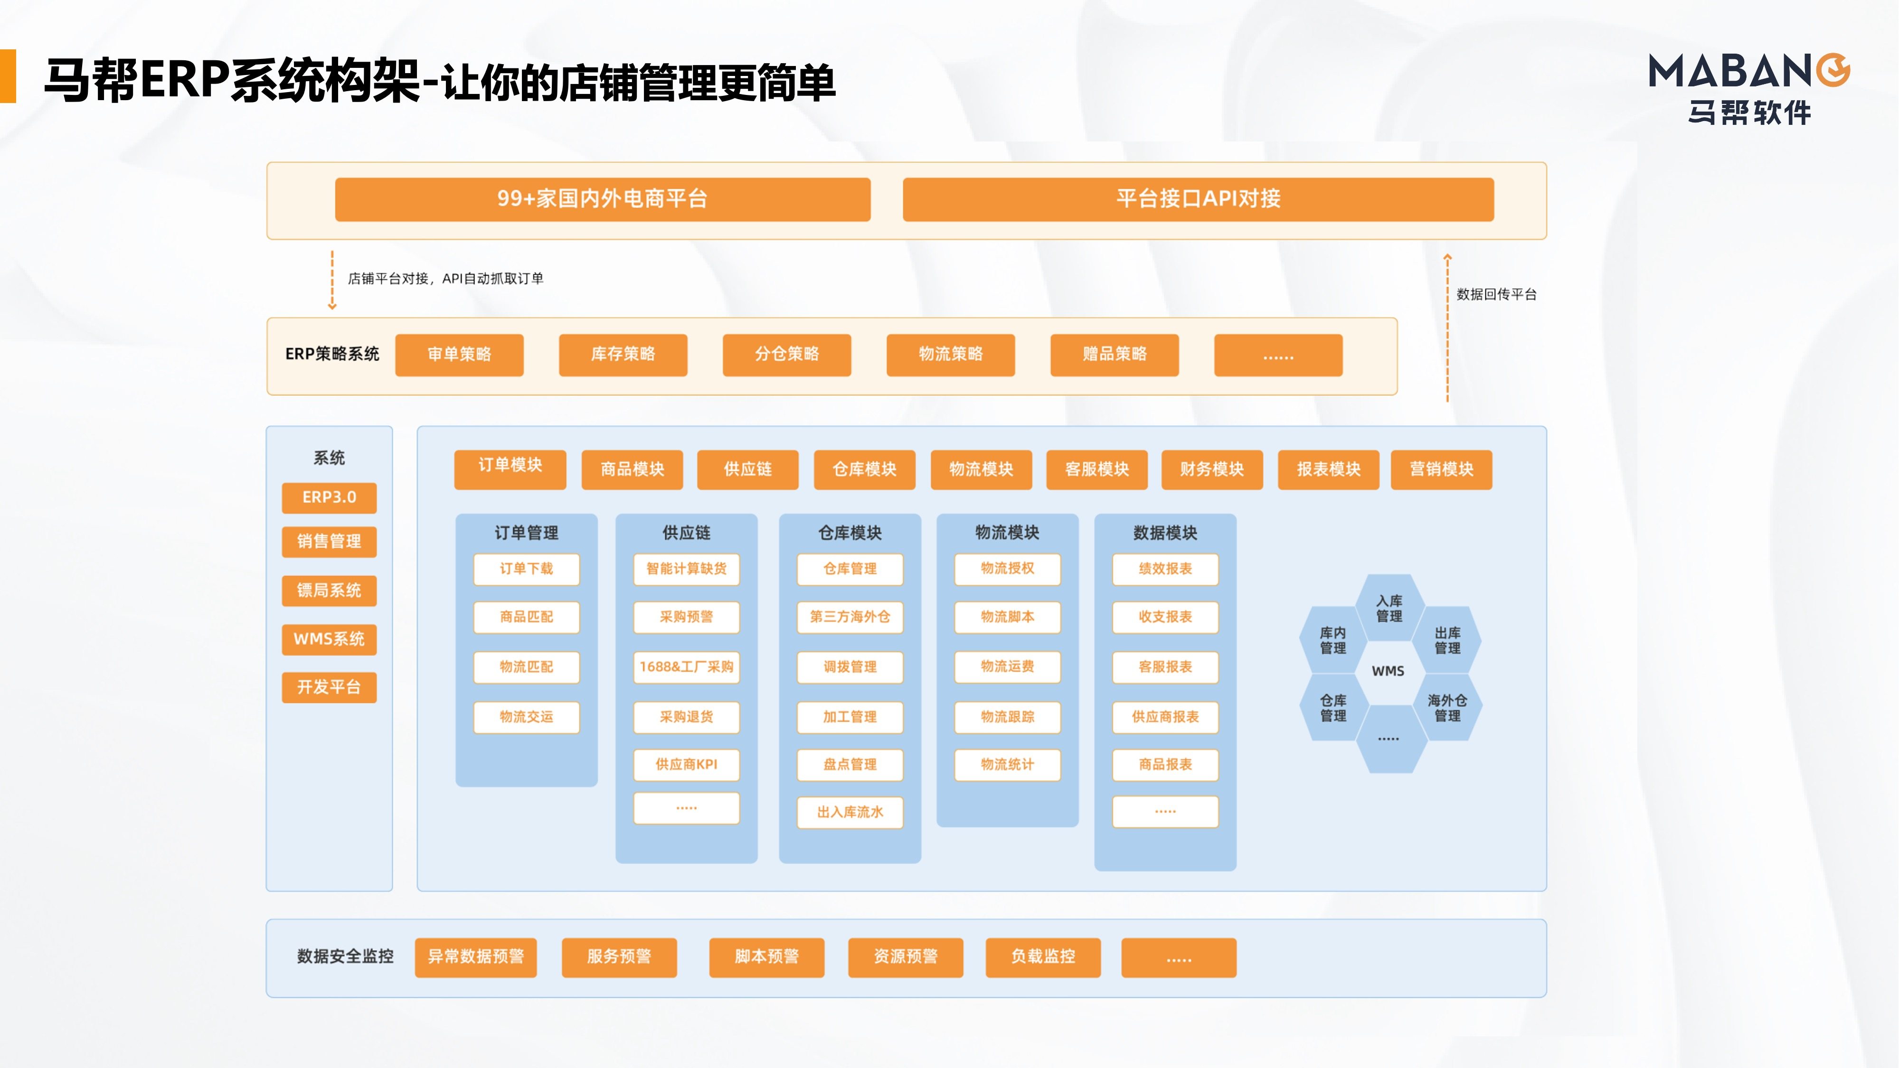Open the 报表模块 orange tab
The height and width of the screenshot is (1068, 1899).
(x=1328, y=469)
